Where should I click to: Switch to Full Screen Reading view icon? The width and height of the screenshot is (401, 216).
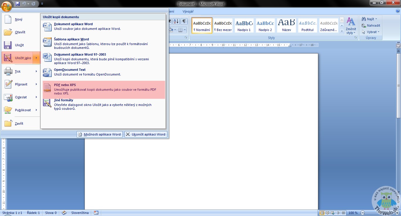[x=327, y=213]
